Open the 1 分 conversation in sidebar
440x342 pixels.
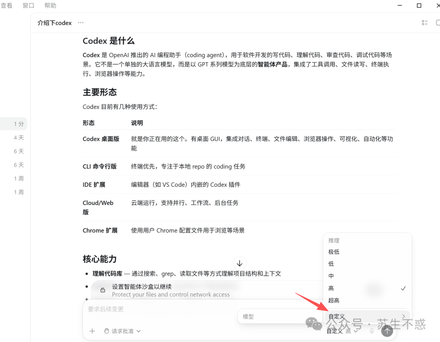tap(13, 124)
